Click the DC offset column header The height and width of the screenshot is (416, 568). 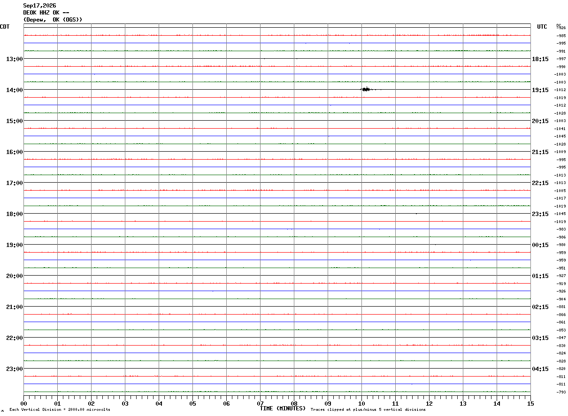click(x=559, y=25)
